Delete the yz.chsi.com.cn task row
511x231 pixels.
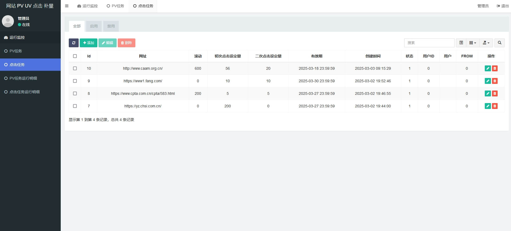[495, 106]
